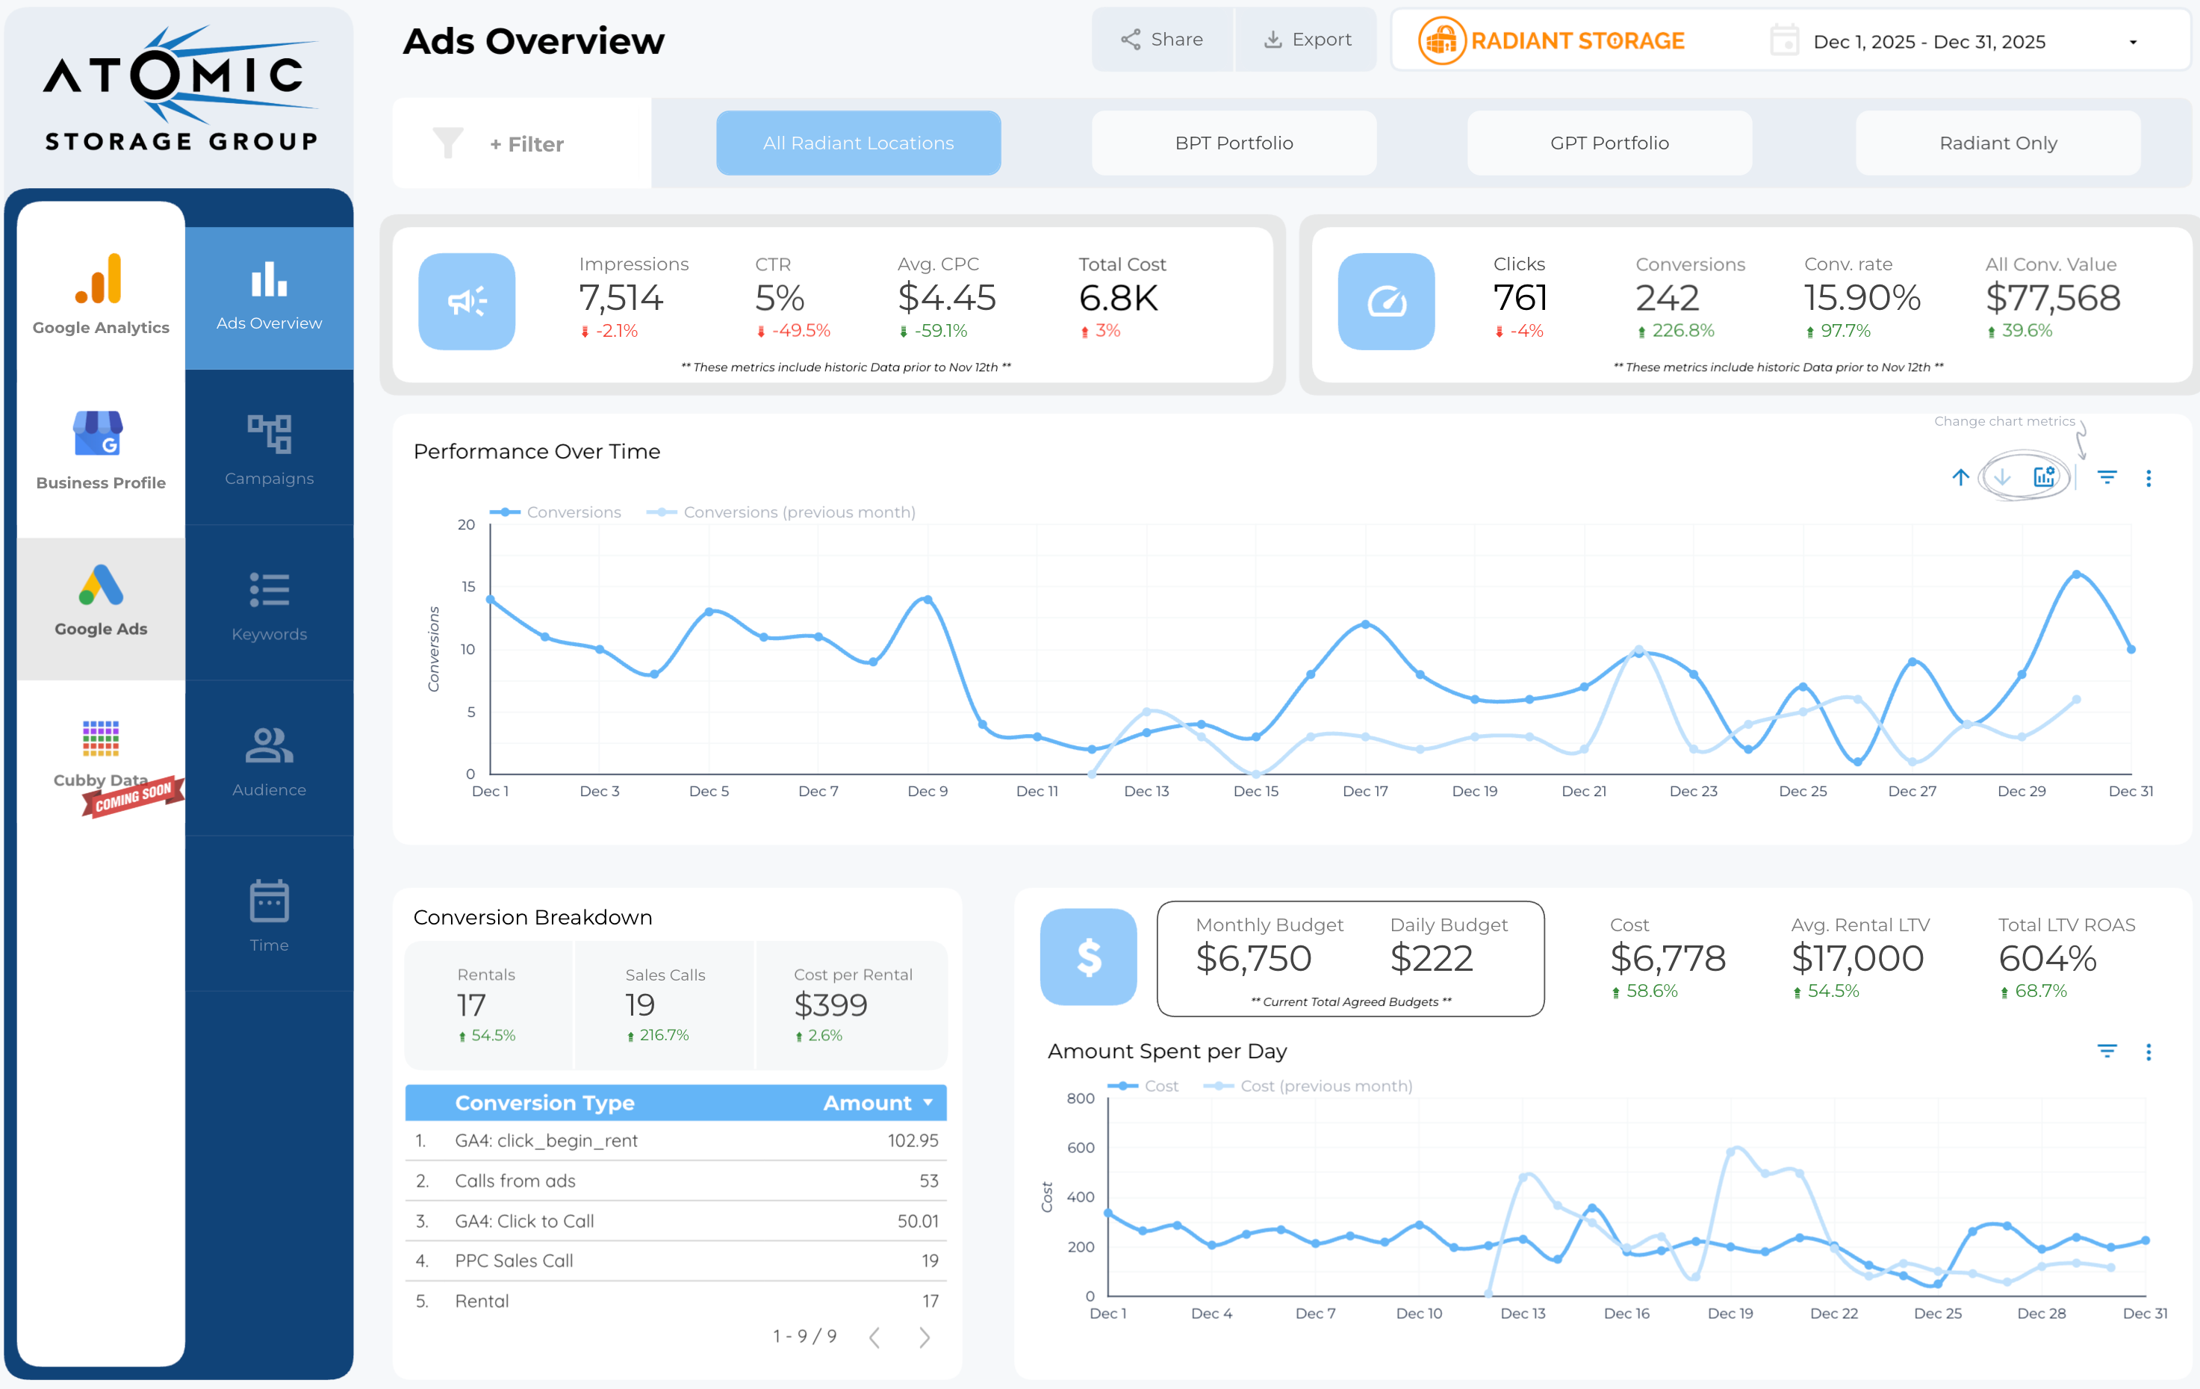Open the Time page
This screenshot has width=2200, height=1389.
(x=269, y=916)
